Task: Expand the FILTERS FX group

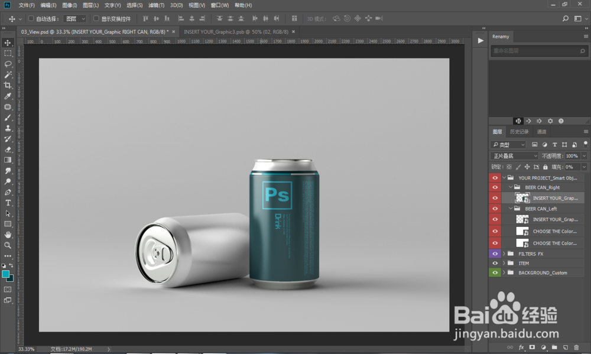Action: [x=504, y=254]
